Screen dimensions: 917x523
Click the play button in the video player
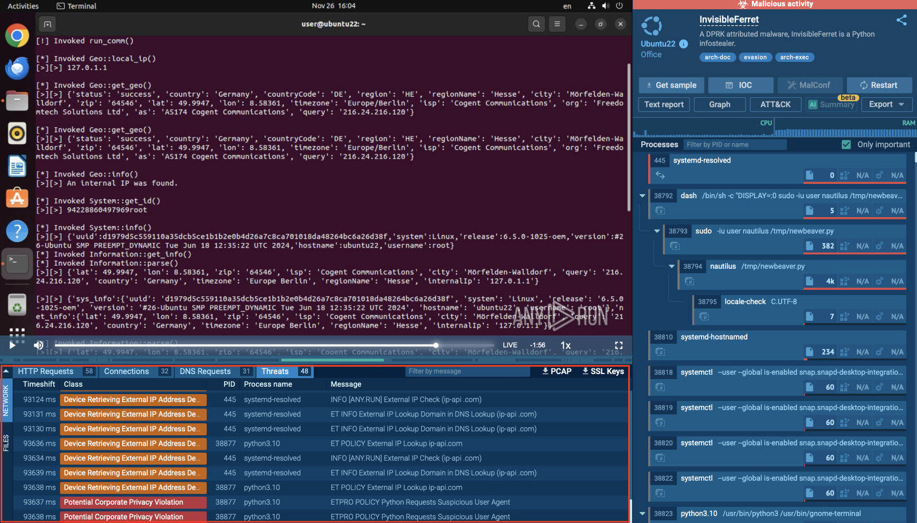point(12,345)
